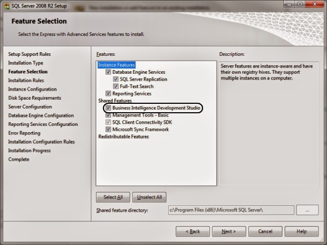Click the Server Configuration step
The image size is (327, 245).
pyautogui.click(x=30, y=106)
